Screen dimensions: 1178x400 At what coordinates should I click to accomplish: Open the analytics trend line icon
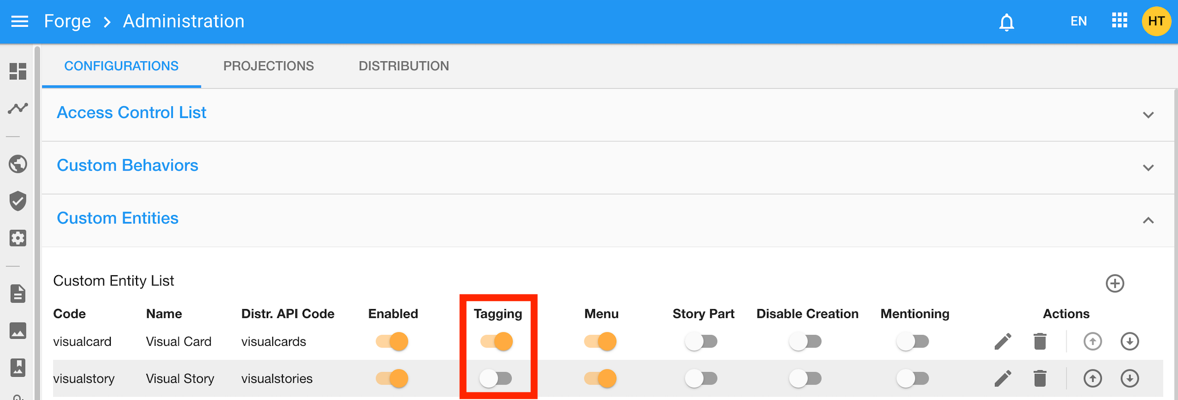pos(18,108)
